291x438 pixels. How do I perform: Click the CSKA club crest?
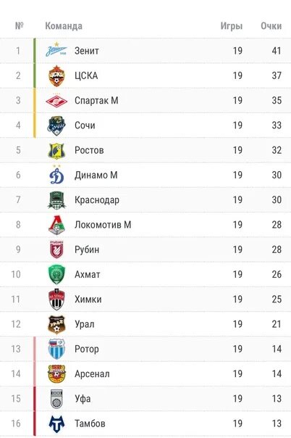[x=56, y=75]
